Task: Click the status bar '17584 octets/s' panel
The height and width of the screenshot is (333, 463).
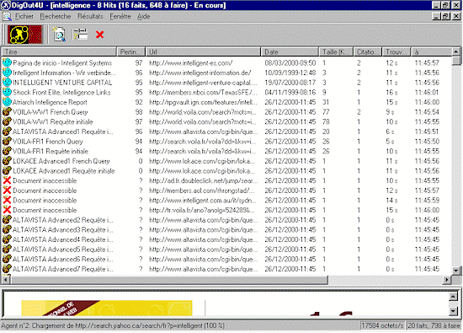Action: (382, 325)
